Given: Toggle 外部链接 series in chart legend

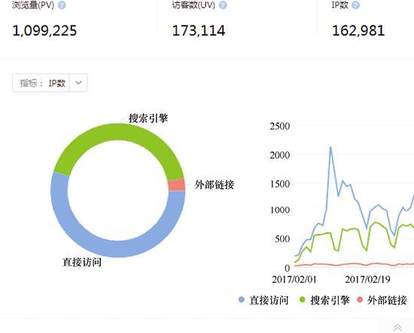Looking at the screenshot, I should pos(382,300).
